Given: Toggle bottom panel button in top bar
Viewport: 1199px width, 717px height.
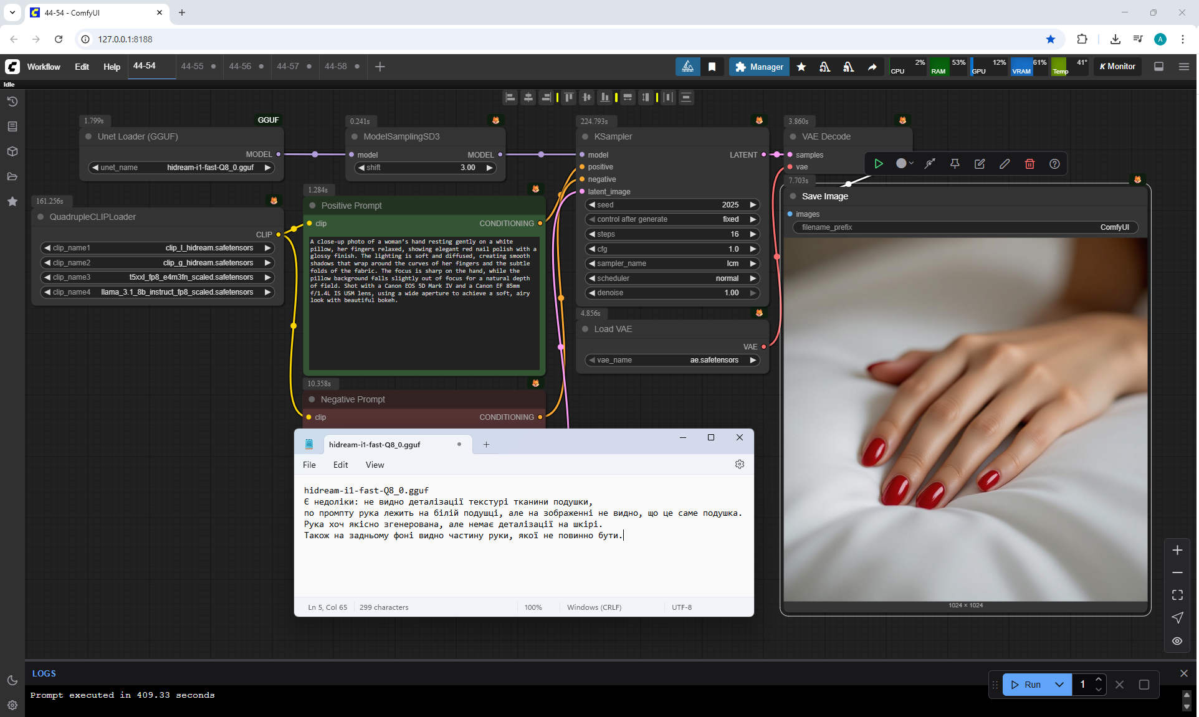Looking at the screenshot, I should (1159, 67).
